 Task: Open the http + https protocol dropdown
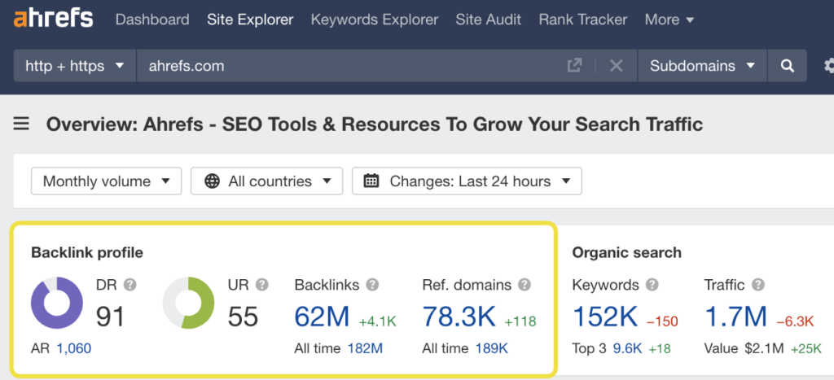[75, 66]
